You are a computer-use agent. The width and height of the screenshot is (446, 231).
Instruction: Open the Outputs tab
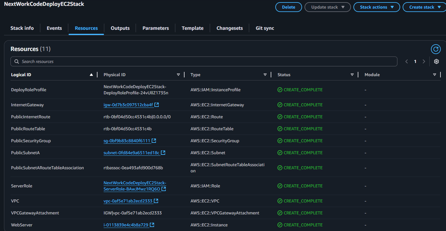120,28
